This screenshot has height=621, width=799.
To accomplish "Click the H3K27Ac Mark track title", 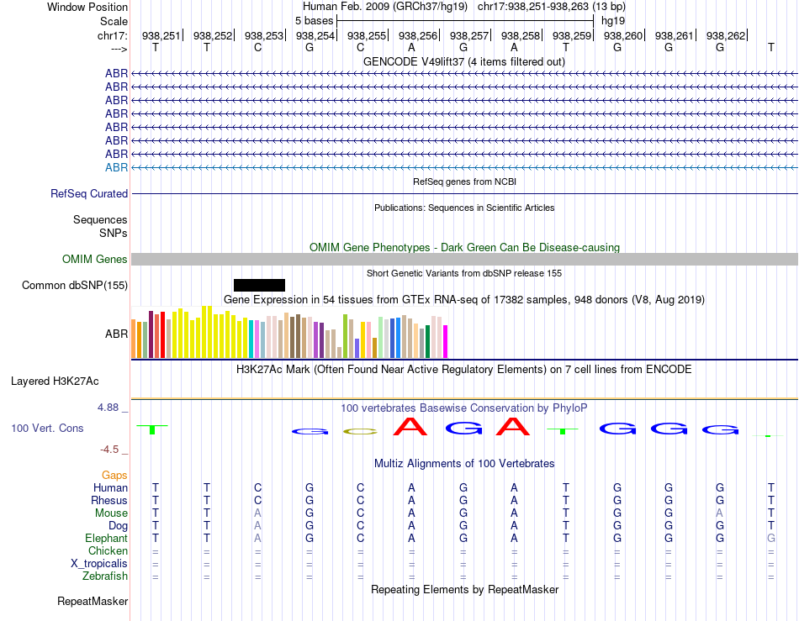I will coord(464,370).
